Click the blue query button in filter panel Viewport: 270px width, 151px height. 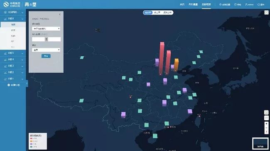(46, 56)
